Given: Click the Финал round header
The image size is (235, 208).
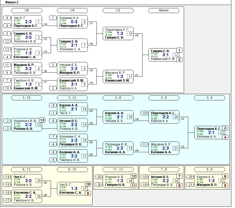Looking at the screenshot, I should (164, 10).
